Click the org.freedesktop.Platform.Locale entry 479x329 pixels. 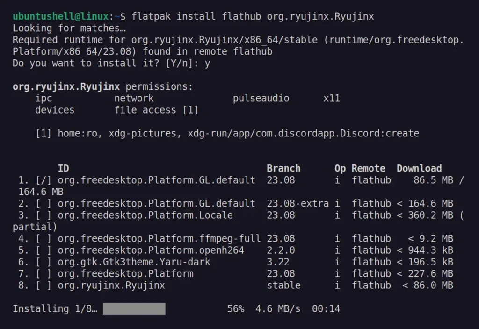(145, 215)
